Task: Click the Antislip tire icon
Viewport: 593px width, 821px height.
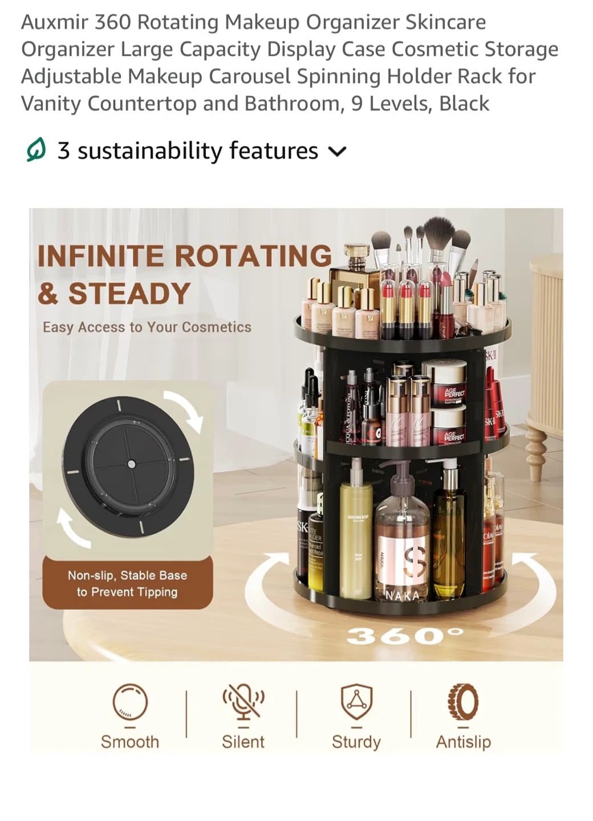Action: pyautogui.click(x=463, y=702)
